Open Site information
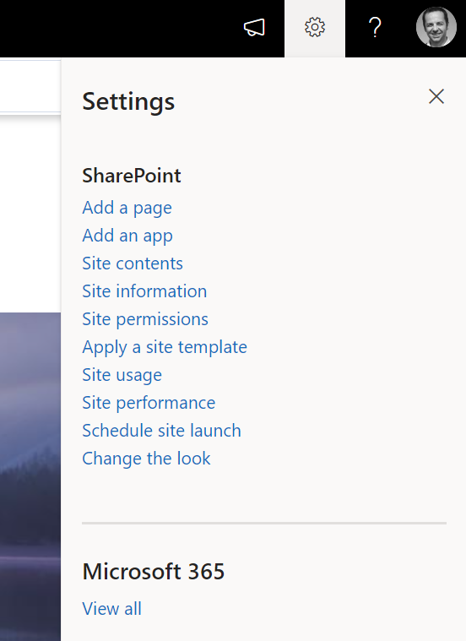The width and height of the screenshot is (466, 641). click(x=144, y=291)
